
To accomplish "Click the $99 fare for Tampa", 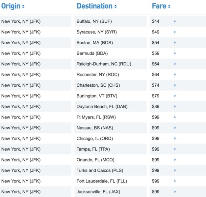I will [x=156, y=149].
